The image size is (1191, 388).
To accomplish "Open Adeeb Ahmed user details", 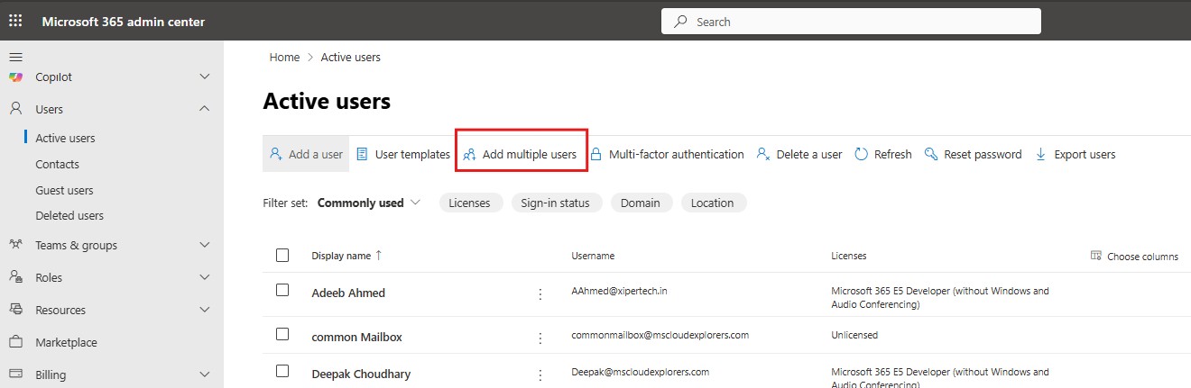I will tap(348, 293).
